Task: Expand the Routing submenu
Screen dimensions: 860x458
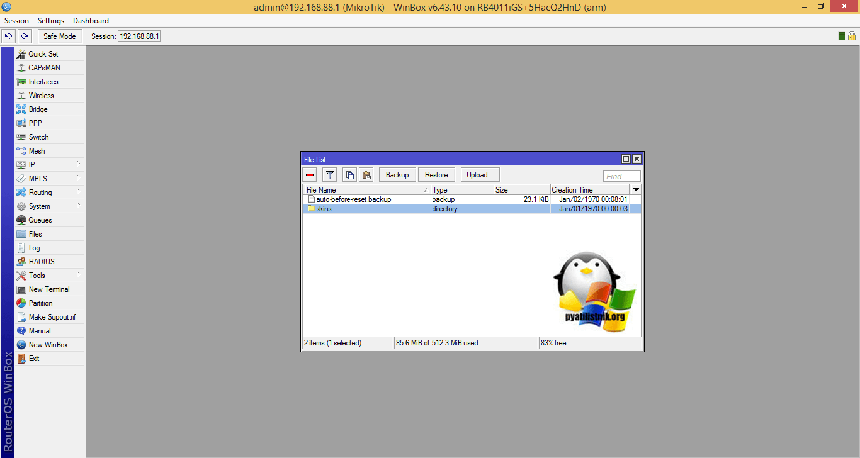Action: click(x=40, y=193)
